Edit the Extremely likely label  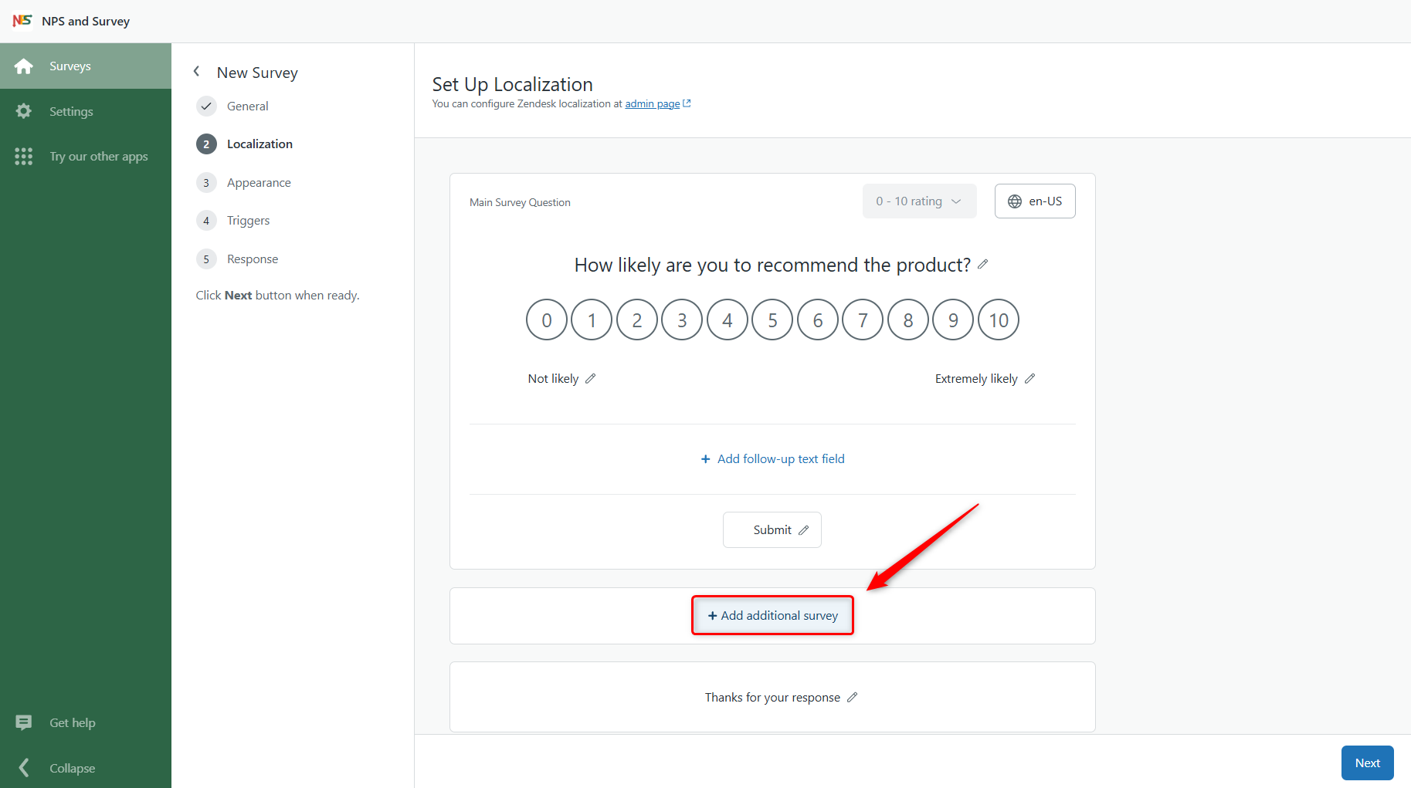1030,378
